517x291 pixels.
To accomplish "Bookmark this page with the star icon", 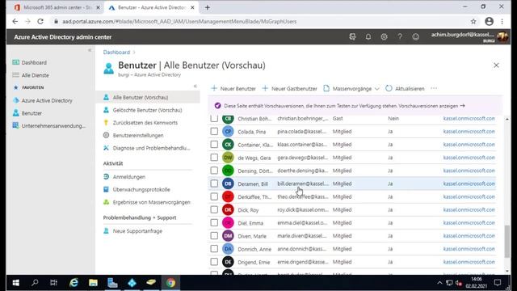I will click(473, 22).
